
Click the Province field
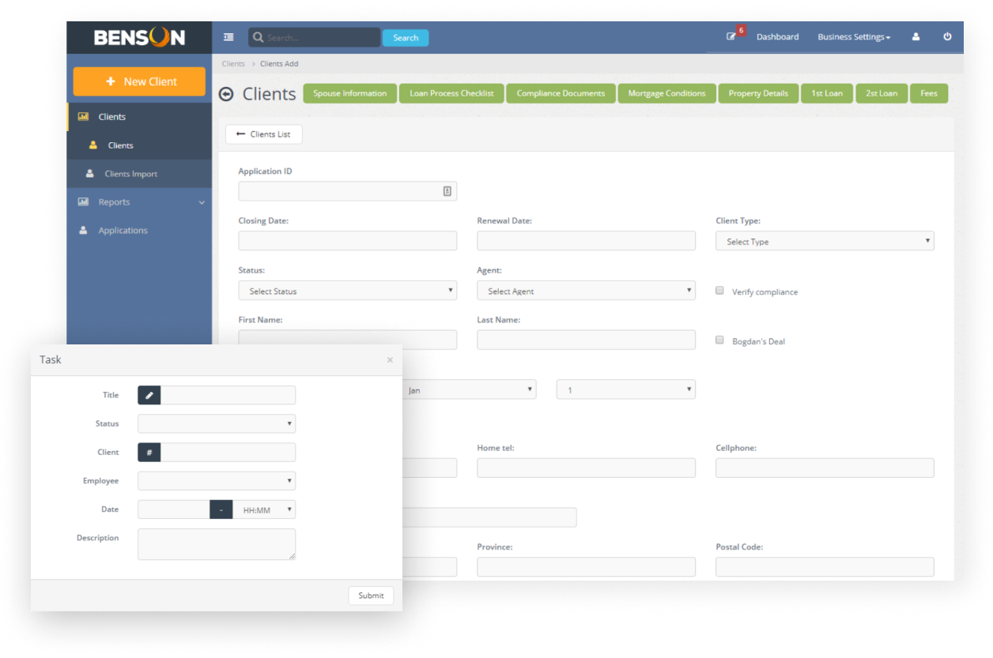pyautogui.click(x=586, y=566)
